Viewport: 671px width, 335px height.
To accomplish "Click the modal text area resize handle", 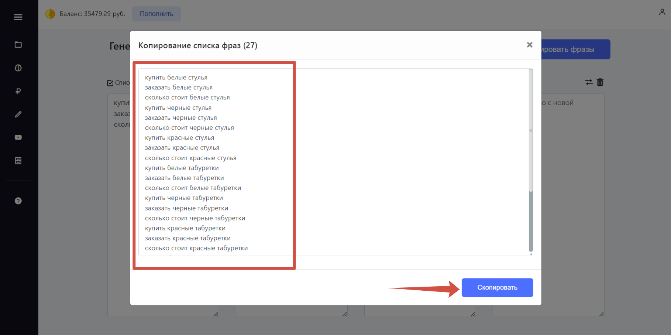I will click(x=531, y=254).
